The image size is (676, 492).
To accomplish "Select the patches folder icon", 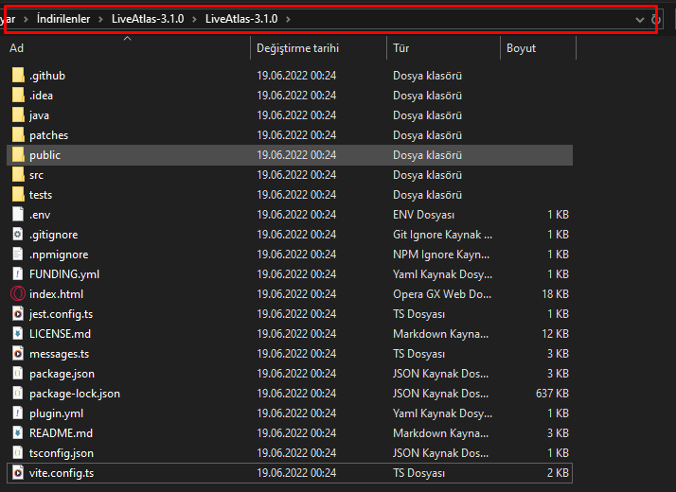I will coord(18,135).
